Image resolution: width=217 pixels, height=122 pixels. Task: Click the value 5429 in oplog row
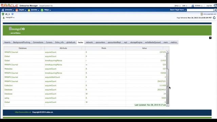163,98
